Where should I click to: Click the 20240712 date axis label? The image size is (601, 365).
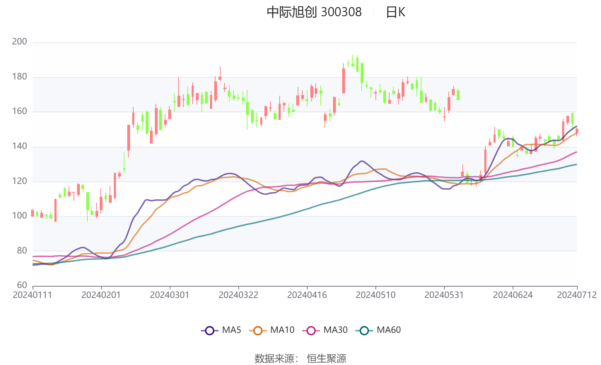point(577,295)
